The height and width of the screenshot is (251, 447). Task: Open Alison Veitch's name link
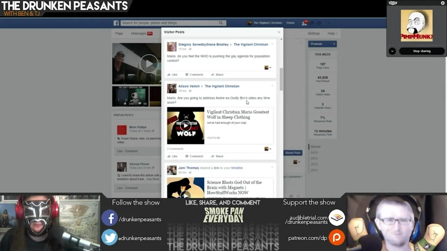189,86
